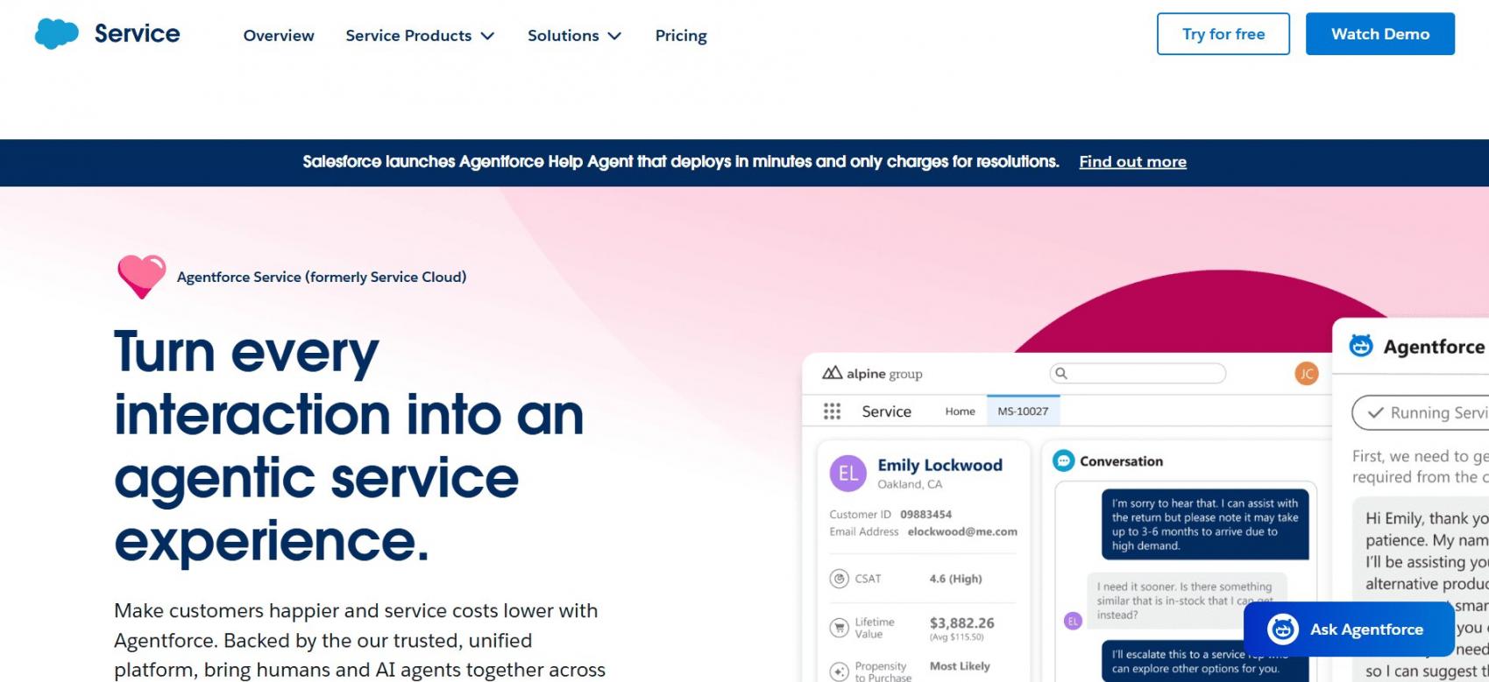
Task: Click the alpine group mountain logo
Action: pyautogui.click(x=832, y=373)
